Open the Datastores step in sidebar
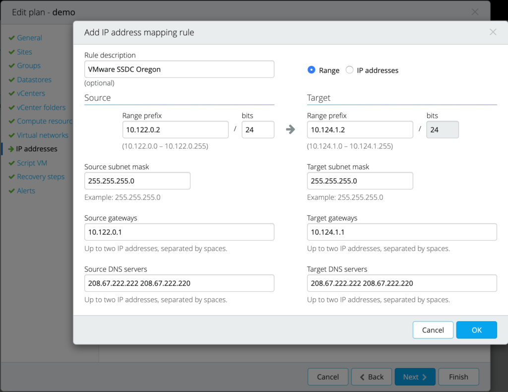This screenshot has width=508, height=392. tap(34, 80)
